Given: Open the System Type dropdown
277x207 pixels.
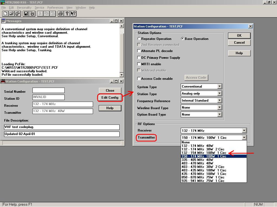Looking at the screenshot, I should (x=220, y=87).
